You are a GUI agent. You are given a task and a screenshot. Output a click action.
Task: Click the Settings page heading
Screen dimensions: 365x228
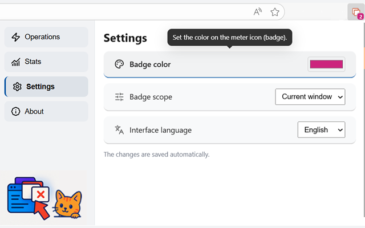click(125, 38)
